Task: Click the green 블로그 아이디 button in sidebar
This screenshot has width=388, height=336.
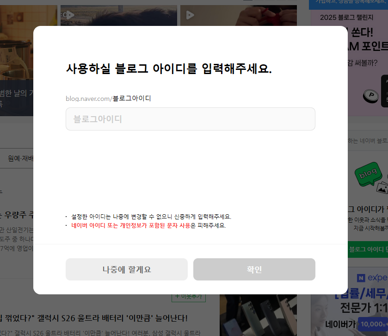Action: 368,249
